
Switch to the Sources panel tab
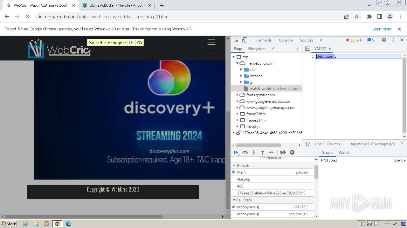[306, 40]
